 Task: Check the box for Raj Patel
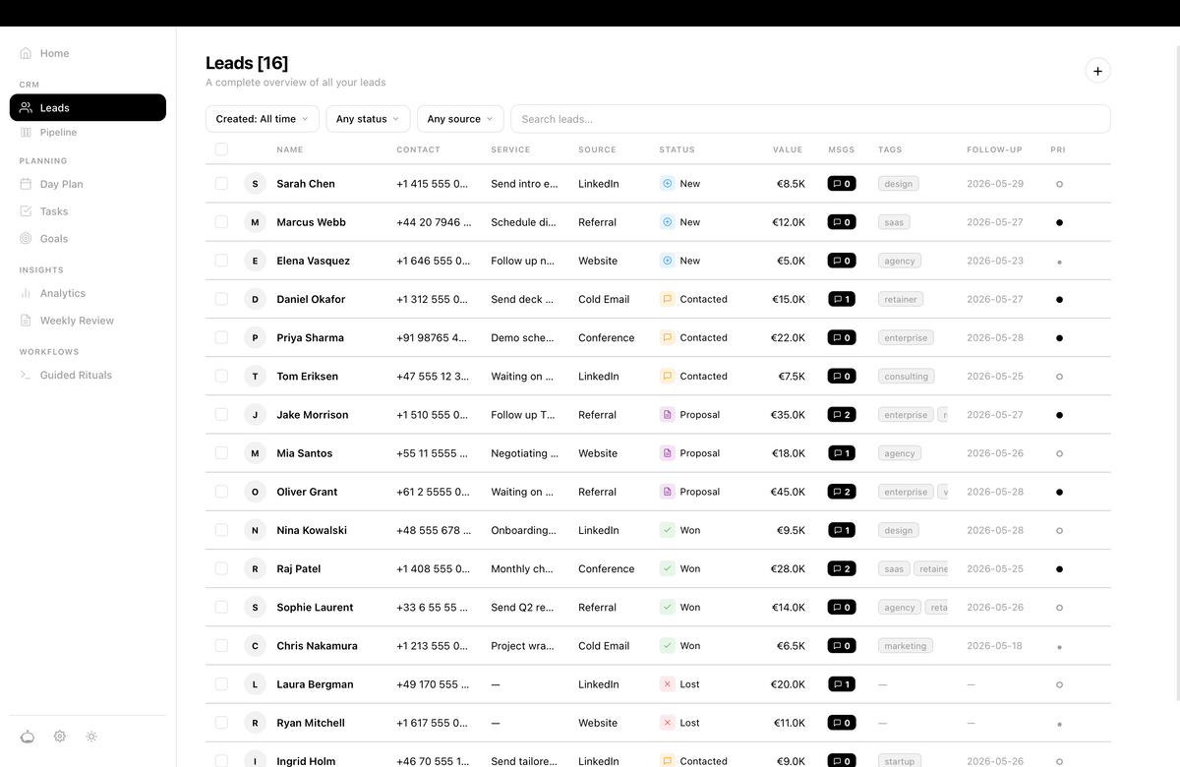point(221,568)
